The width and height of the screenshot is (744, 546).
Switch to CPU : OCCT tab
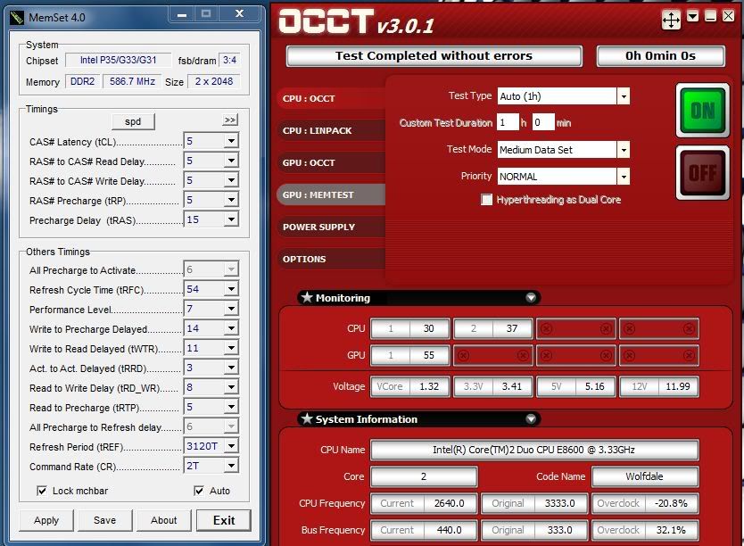point(331,98)
